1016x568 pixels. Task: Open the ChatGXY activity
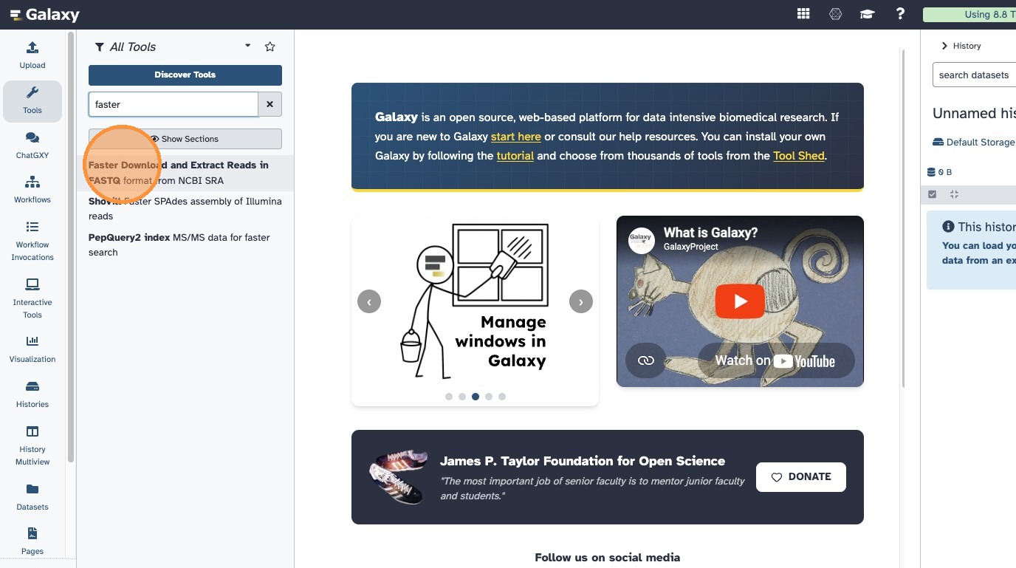(32, 146)
